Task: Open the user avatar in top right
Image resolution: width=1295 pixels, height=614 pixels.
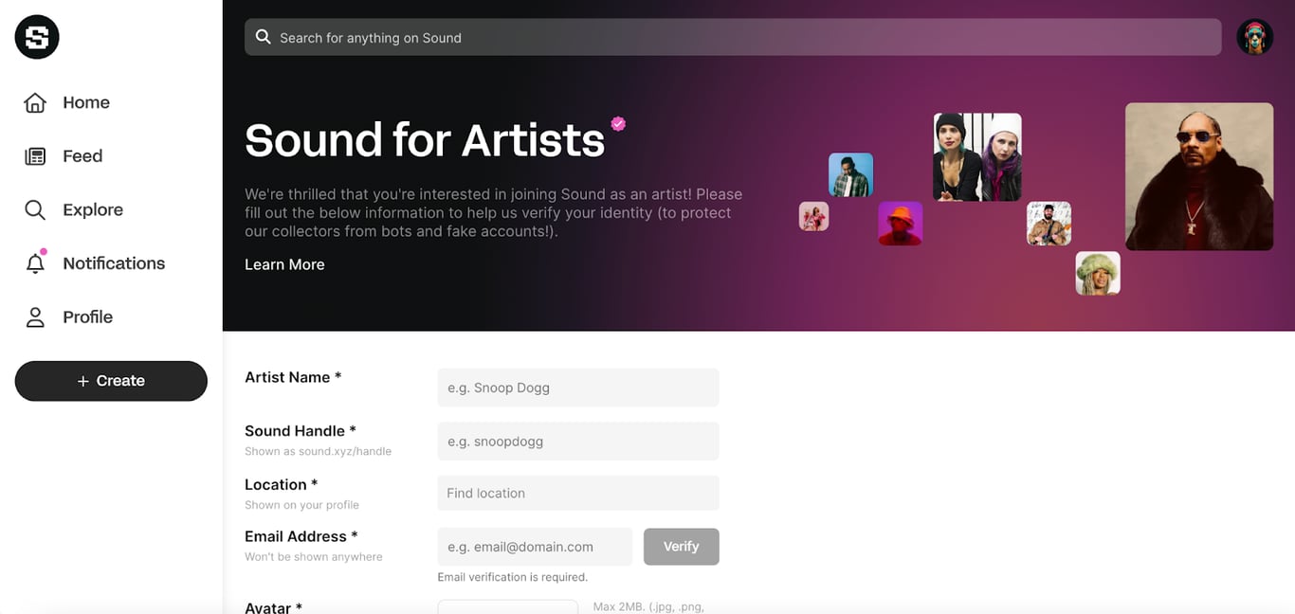Action: pyautogui.click(x=1254, y=37)
